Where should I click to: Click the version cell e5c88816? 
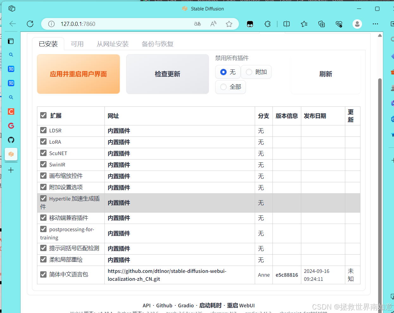point(287,275)
